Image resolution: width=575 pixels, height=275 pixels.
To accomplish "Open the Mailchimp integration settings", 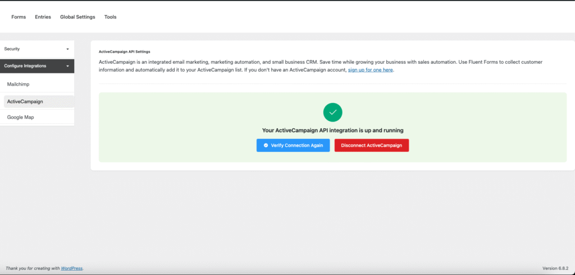I will click(x=18, y=84).
